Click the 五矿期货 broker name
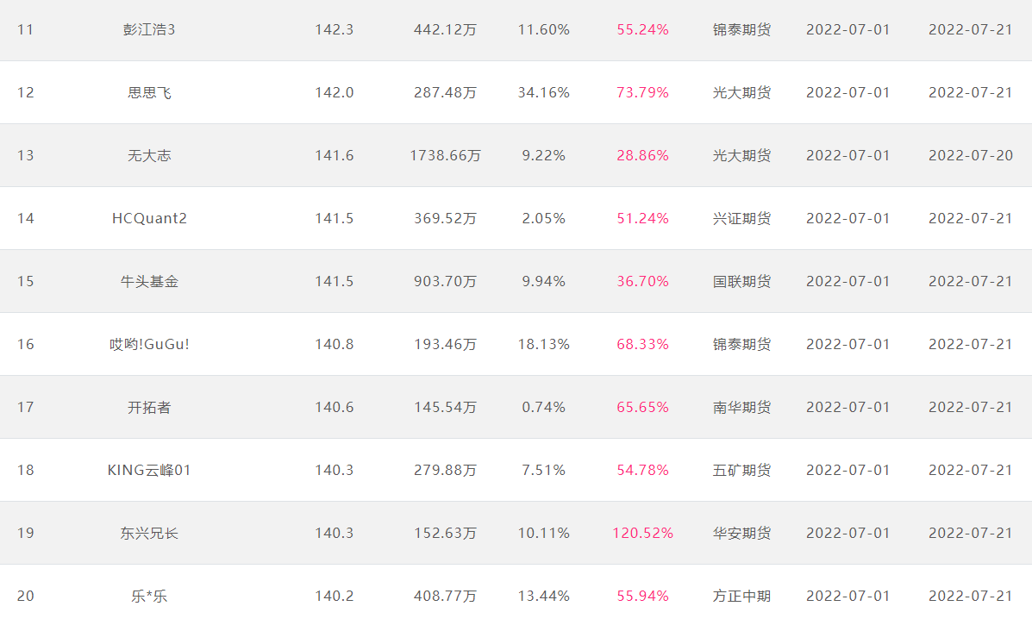This screenshot has height=625, width=1032. coord(741,471)
